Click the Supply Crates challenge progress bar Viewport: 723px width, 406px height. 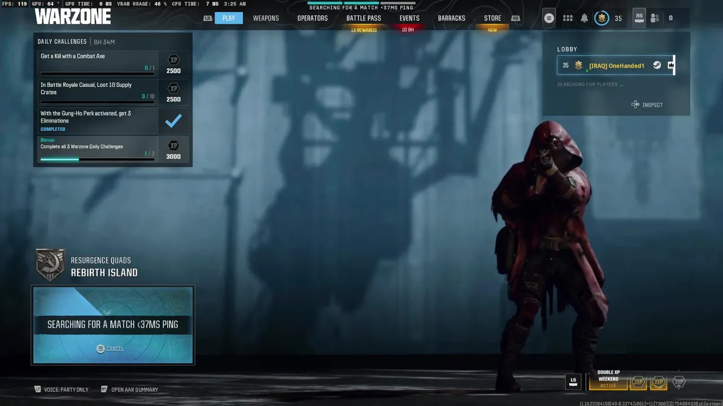(97, 102)
